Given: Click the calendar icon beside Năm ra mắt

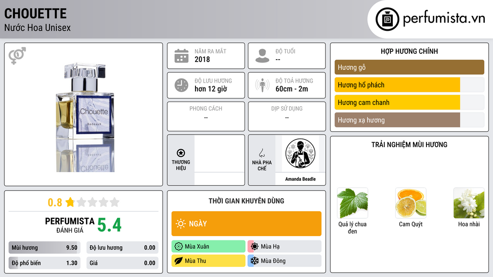Looking at the screenshot, I should pos(182,56).
